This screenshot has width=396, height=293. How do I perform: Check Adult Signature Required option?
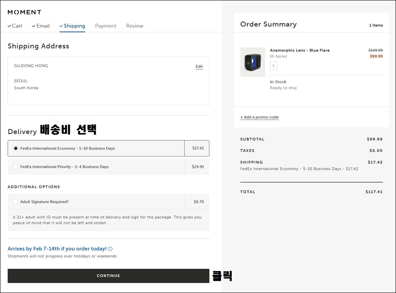[x=15, y=201]
